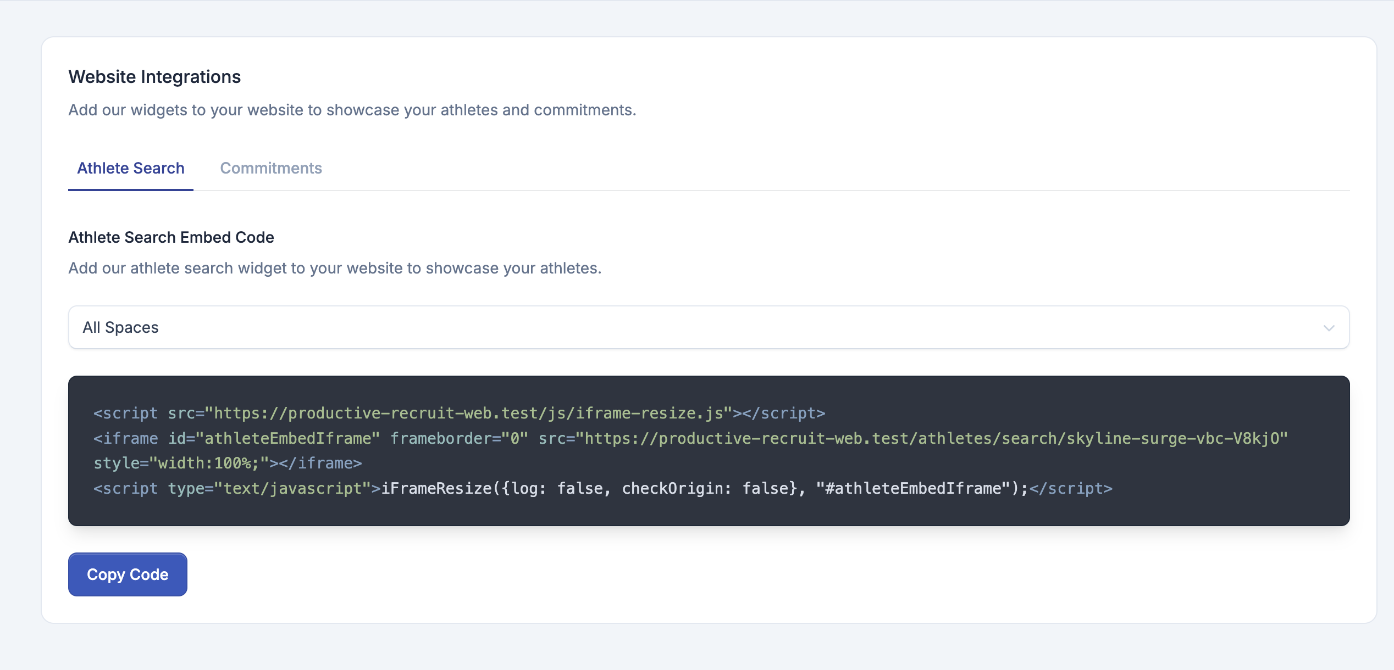The image size is (1394, 670).
Task: Open the Commitments tab
Action: (x=271, y=168)
